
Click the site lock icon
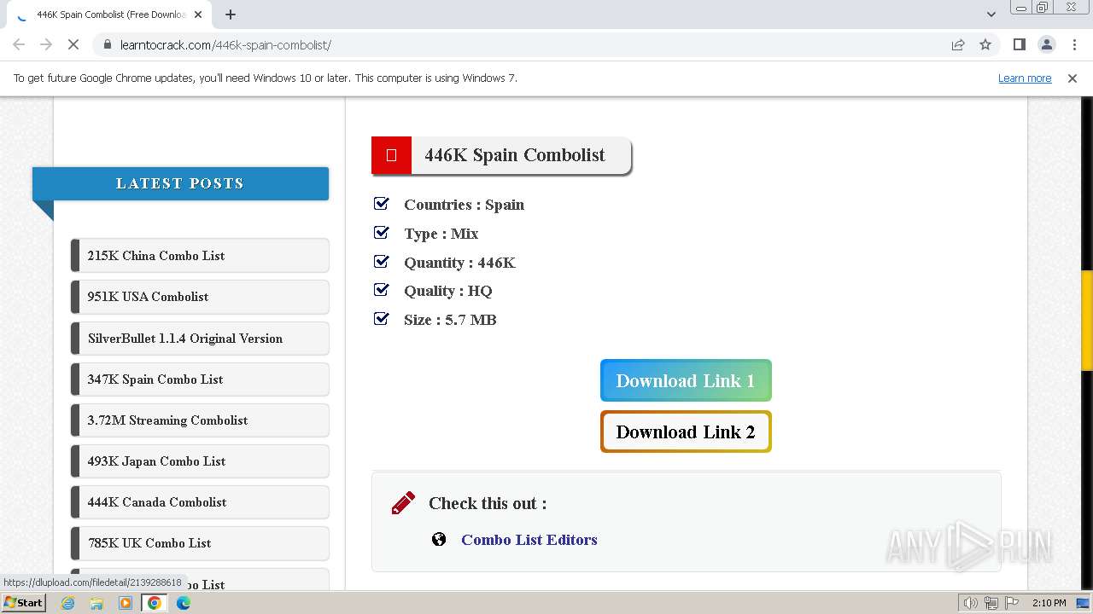pyautogui.click(x=108, y=44)
